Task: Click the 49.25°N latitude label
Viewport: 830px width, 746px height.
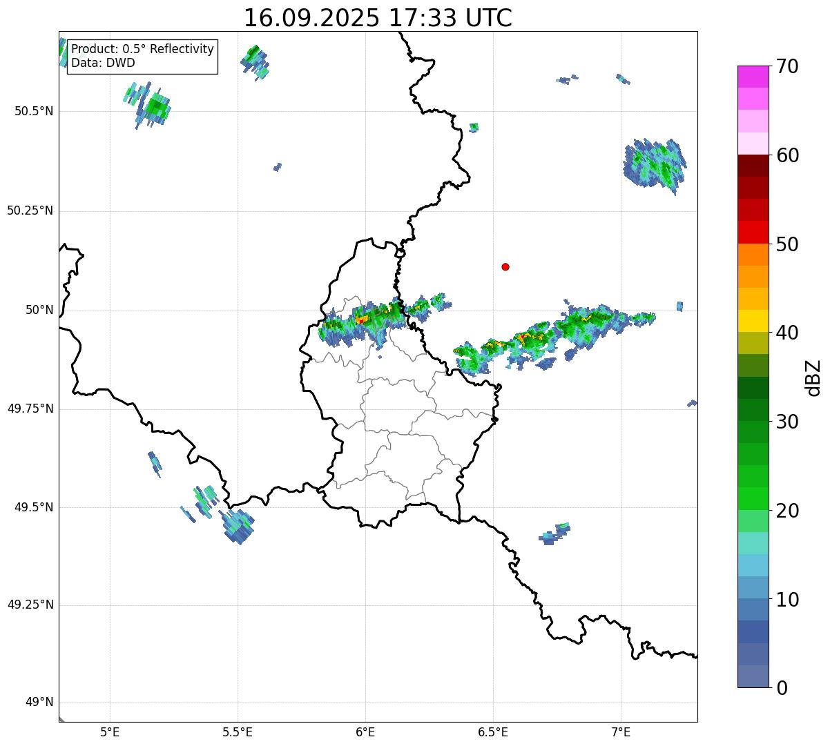Action: pyautogui.click(x=30, y=605)
